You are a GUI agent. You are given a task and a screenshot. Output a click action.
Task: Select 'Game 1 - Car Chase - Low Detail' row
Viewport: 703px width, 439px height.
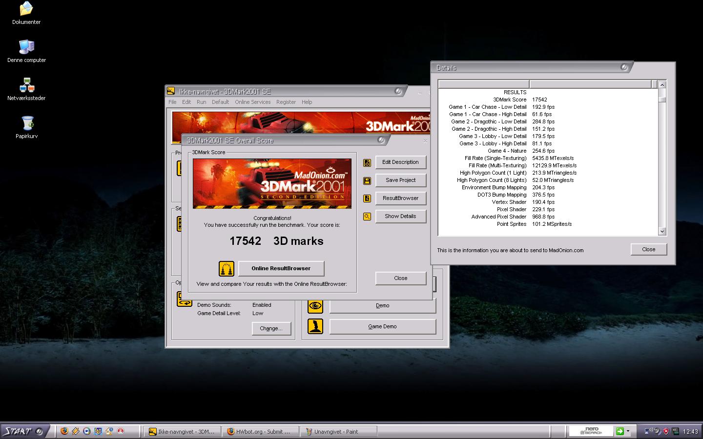click(x=548, y=107)
